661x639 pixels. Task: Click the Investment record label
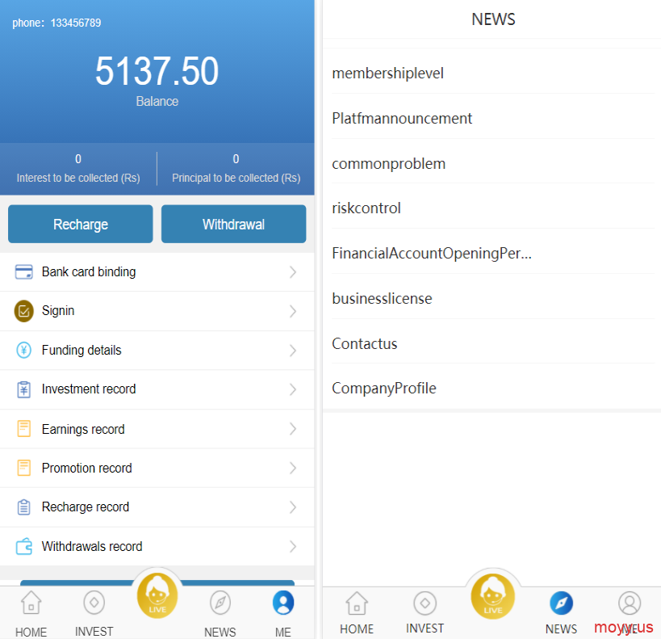[89, 389]
